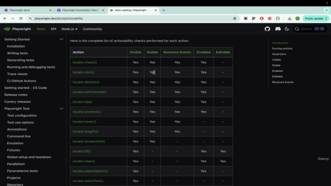The image size is (331, 186).
Task: Click the Visible column header link
Action: tap(136, 52)
